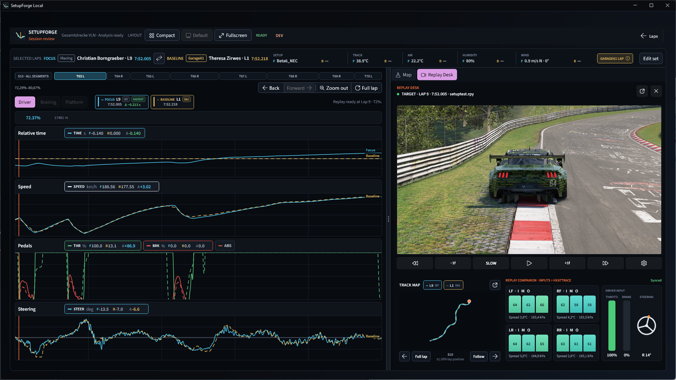Go to next track map segment arrow
Image resolution: width=676 pixels, height=380 pixels.
pyautogui.click(x=495, y=356)
